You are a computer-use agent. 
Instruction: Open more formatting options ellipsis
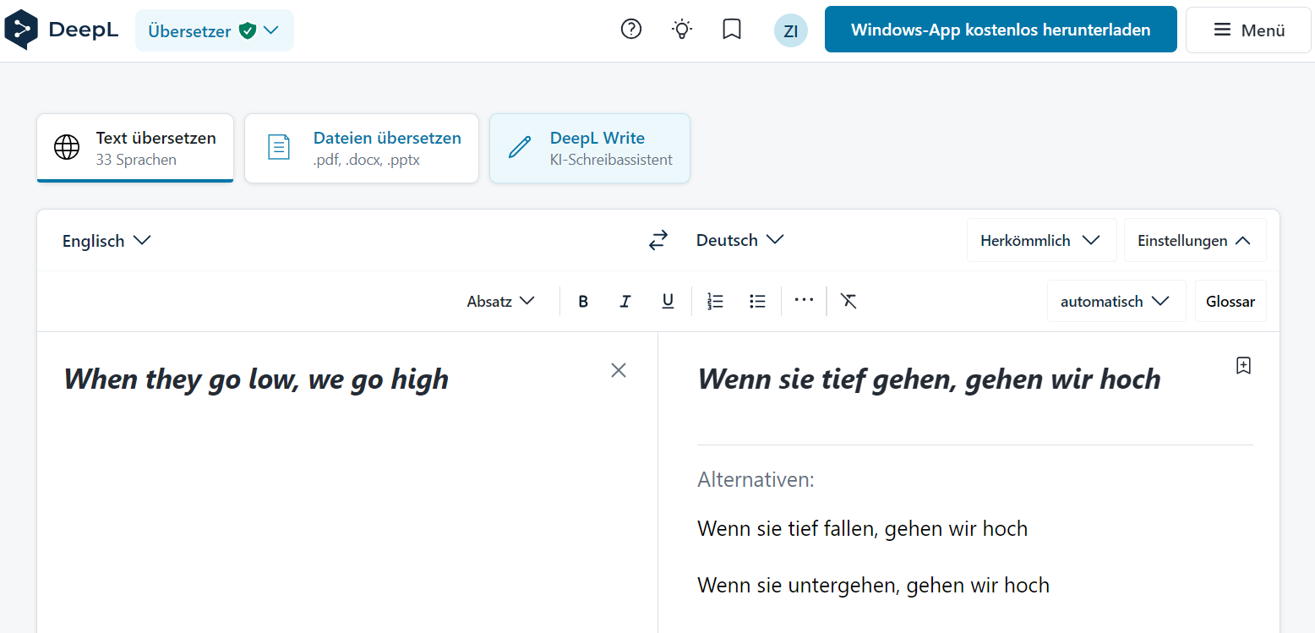click(804, 300)
